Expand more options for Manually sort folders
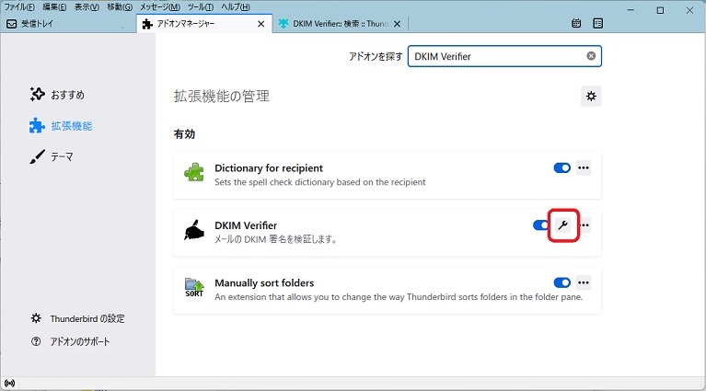Viewport: 706px width, 391px height. pyautogui.click(x=584, y=282)
